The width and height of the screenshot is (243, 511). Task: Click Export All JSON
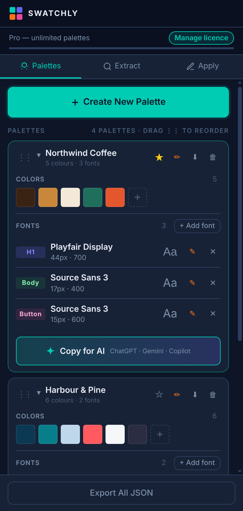click(x=121, y=493)
